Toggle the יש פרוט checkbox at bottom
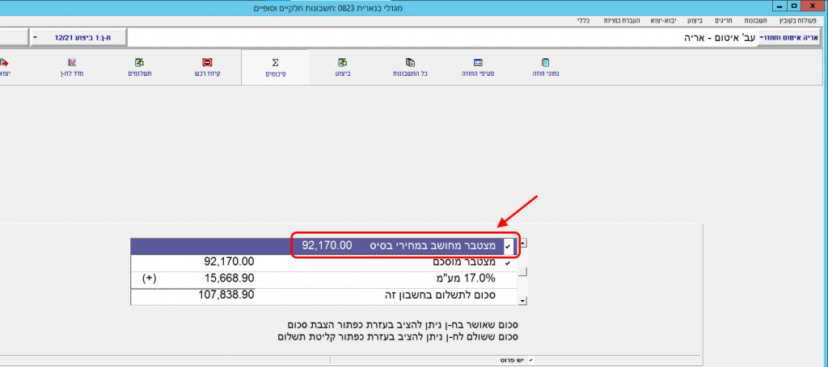 tap(530, 359)
